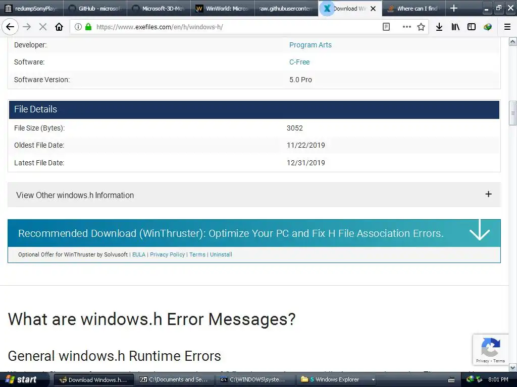
Task: Click the reCAPTCHA badge
Action: 491,350
